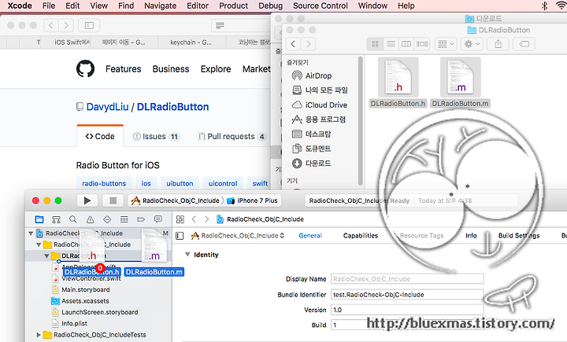Collapse the Identity section

pos(187,255)
